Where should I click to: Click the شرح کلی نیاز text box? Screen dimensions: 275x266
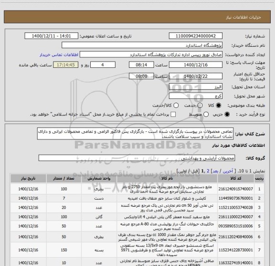[135, 134]
